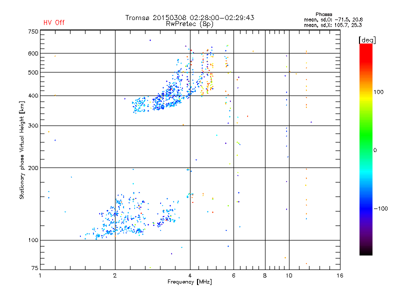The image size is (400, 300).
Task: Click the red 'HV Off' status label
Action: pyautogui.click(x=54, y=22)
